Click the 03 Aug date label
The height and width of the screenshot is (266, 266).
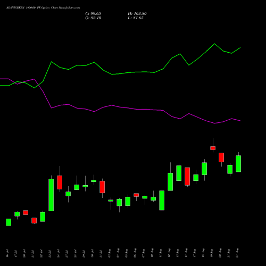[110, 253]
